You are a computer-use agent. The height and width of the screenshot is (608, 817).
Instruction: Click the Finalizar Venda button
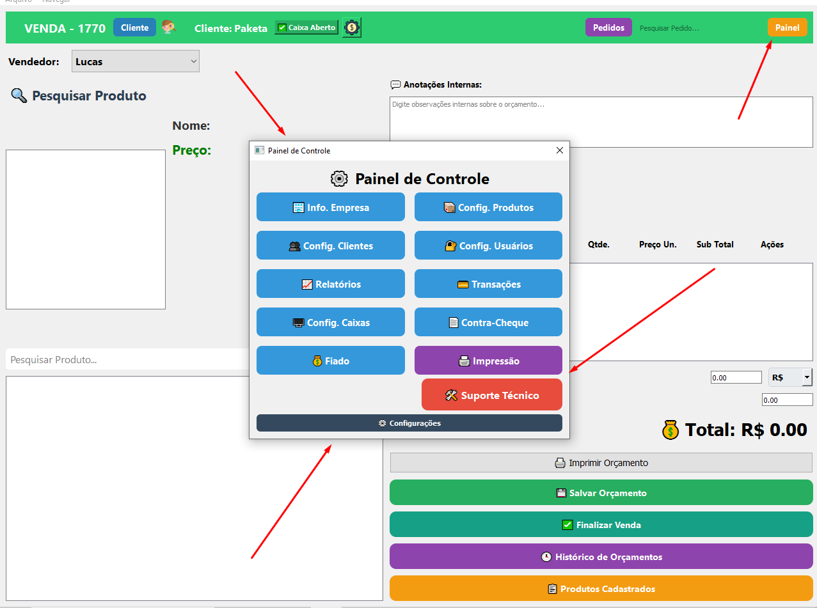click(601, 525)
